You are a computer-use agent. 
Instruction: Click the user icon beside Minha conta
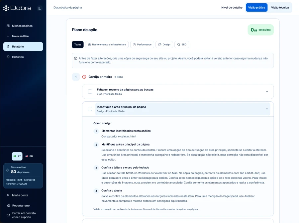(8, 195)
